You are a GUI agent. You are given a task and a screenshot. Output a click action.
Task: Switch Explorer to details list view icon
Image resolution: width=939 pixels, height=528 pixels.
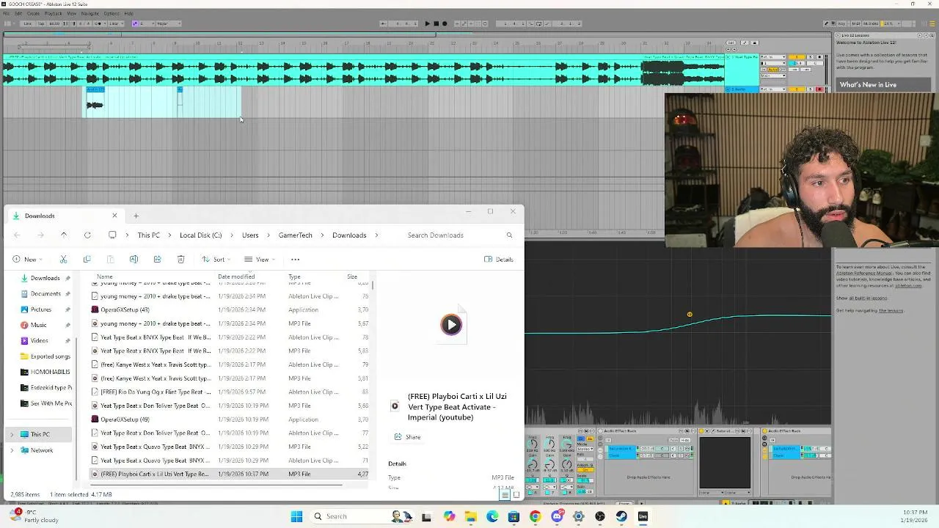pos(505,495)
